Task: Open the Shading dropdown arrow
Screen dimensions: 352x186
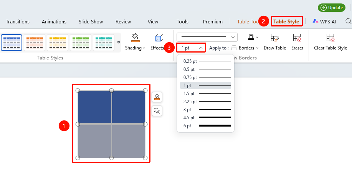Action: (x=144, y=48)
